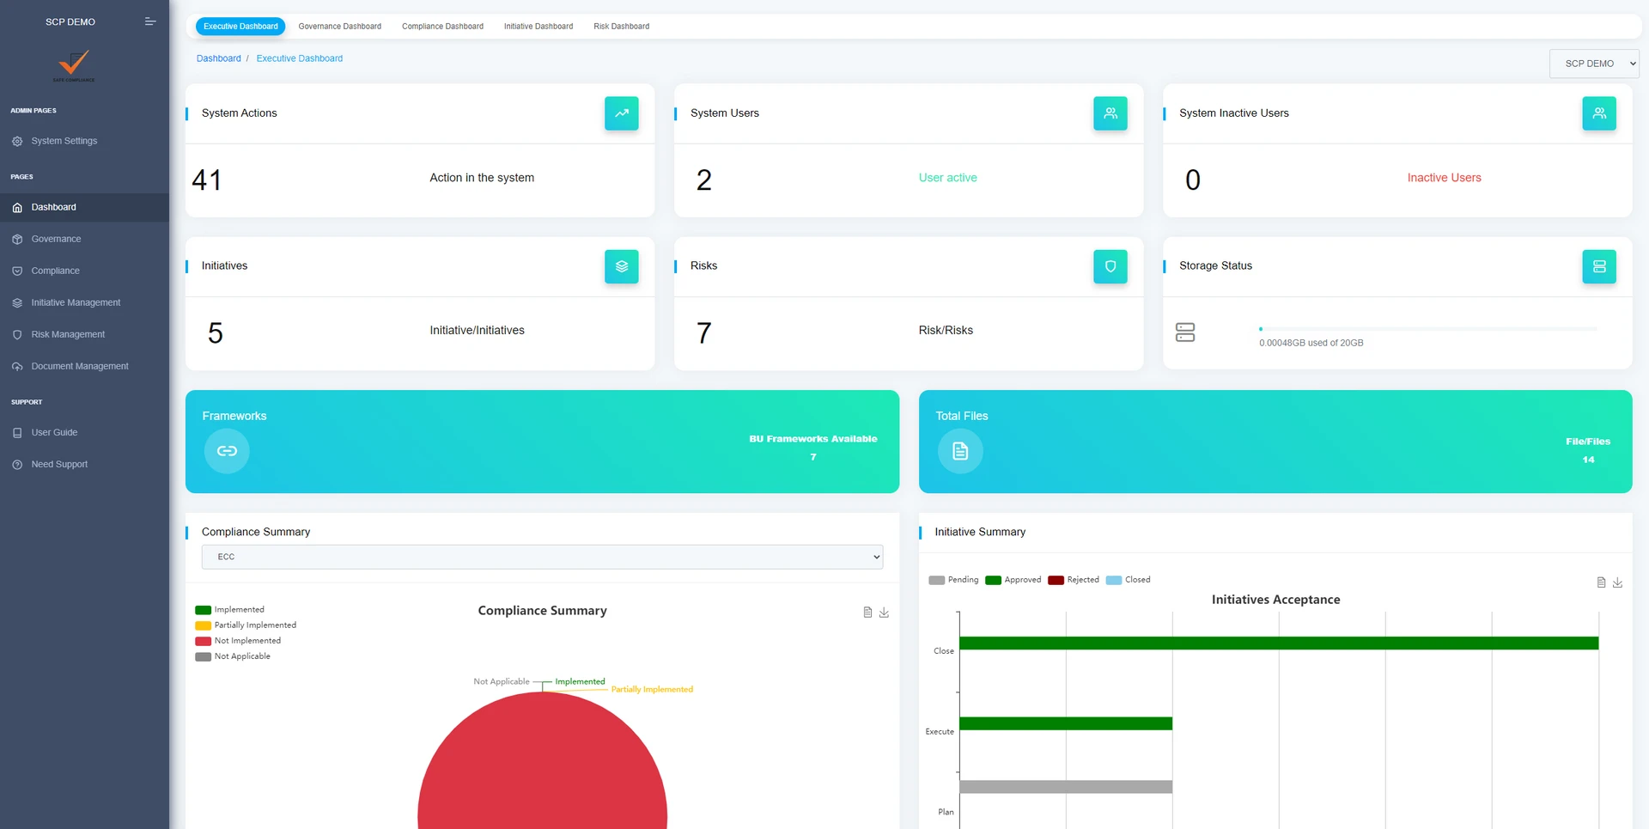The height and width of the screenshot is (829, 1649).
Task: Click the 'Inactive Users' red label
Action: click(1444, 178)
